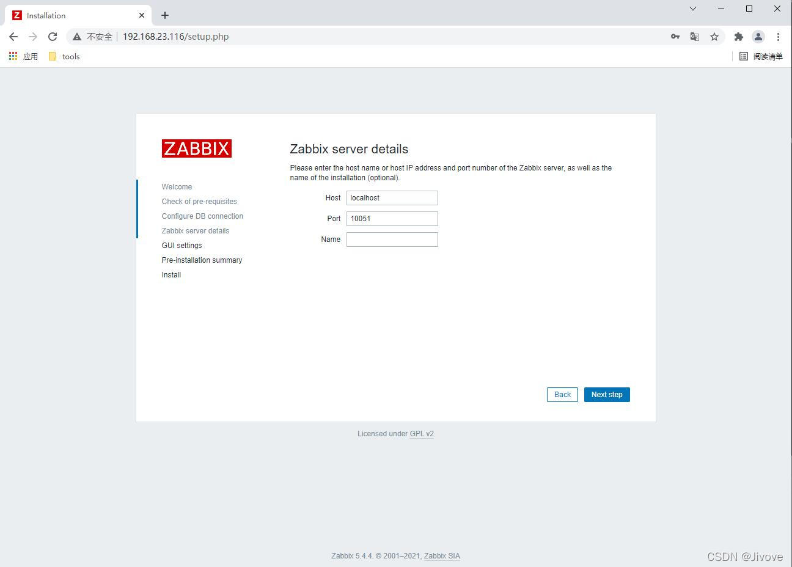Click the translate page icon
The height and width of the screenshot is (567, 792).
coord(695,37)
